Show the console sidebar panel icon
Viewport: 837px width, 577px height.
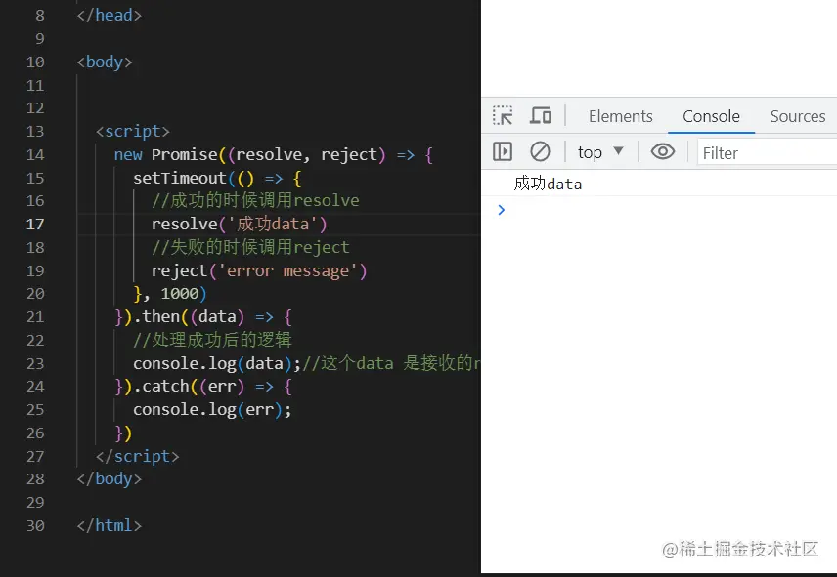503,152
